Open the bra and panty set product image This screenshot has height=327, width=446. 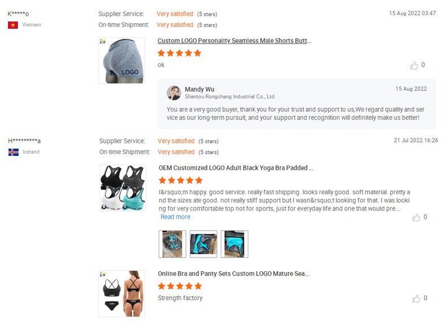pos(122,294)
